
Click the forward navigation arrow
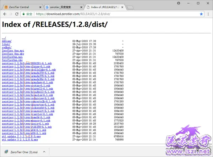11,14
